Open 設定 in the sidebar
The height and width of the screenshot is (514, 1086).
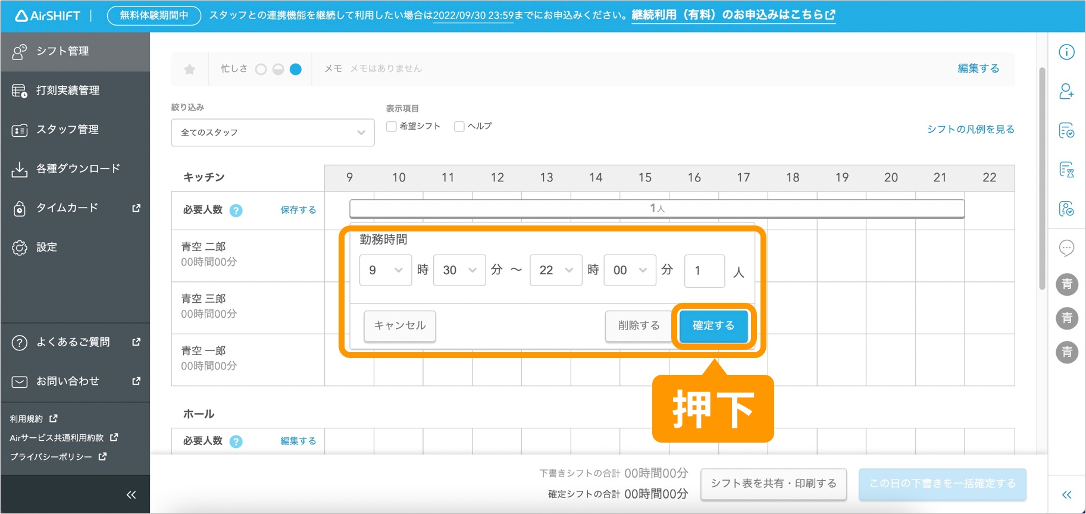(x=75, y=247)
